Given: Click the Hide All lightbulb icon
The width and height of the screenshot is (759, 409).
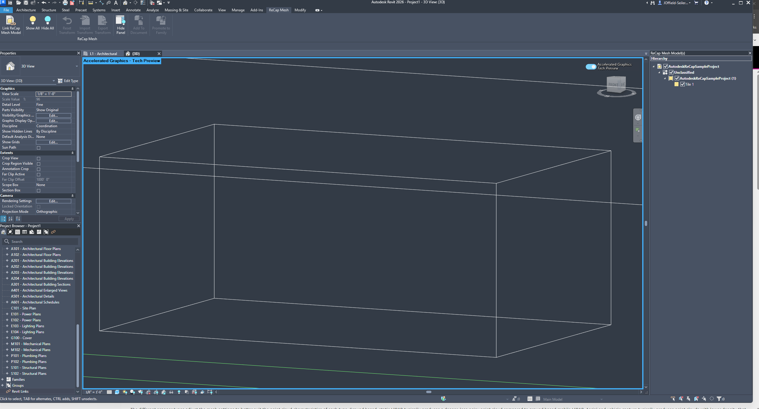Looking at the screenshot, I should click(x=48, y=20).
